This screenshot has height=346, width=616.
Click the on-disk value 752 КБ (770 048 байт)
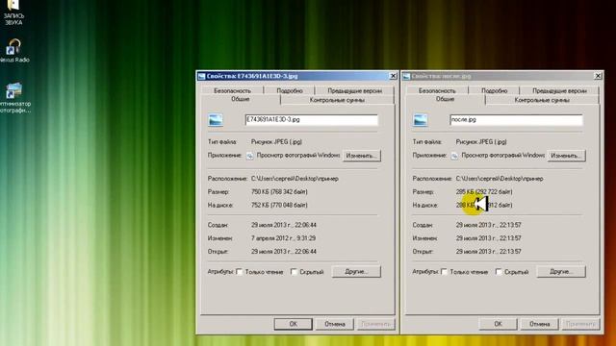(x=279, y=205)
